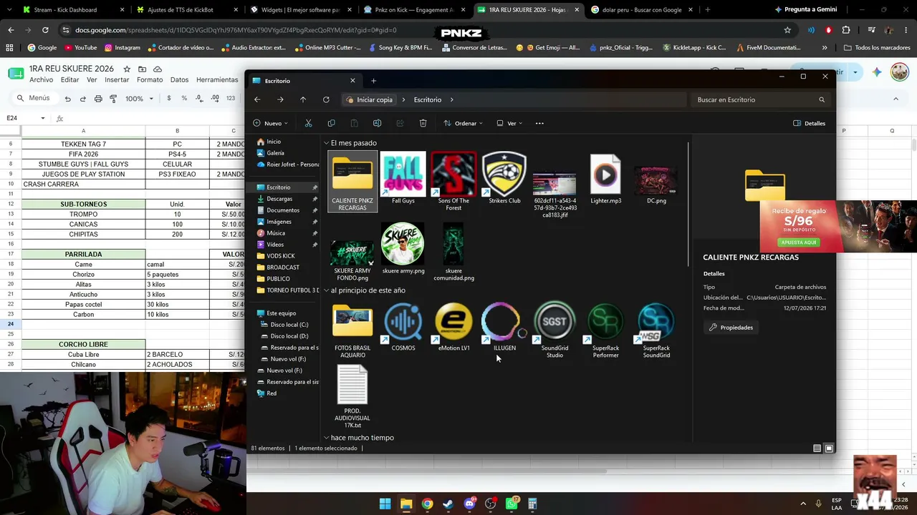Screen dimensions: 917x515
Task: Select Disco local (C:) in the sidebar
Action: (x=289, y=325)
